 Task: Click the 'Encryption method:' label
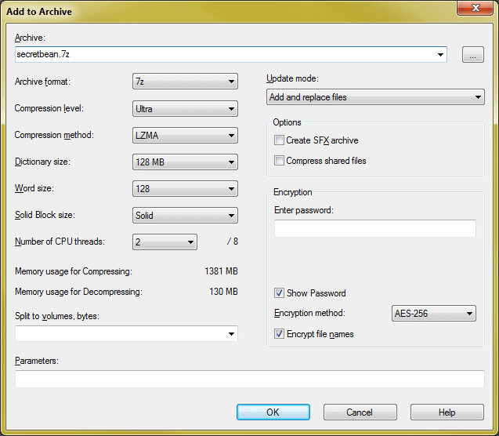tap(309, 313)
